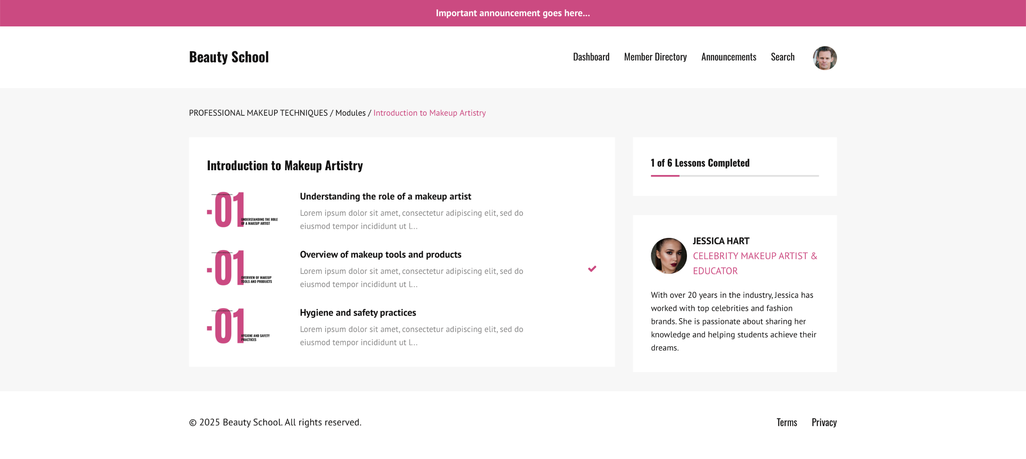Image resolution: width=1026 pixels, height=459 pixels.
Task: Open the Privacy footer link
Action: click(x=824, y=422)
